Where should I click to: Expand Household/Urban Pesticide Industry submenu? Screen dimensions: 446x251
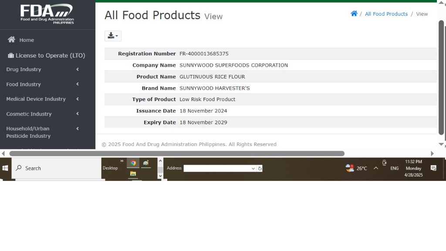[42, 132]
